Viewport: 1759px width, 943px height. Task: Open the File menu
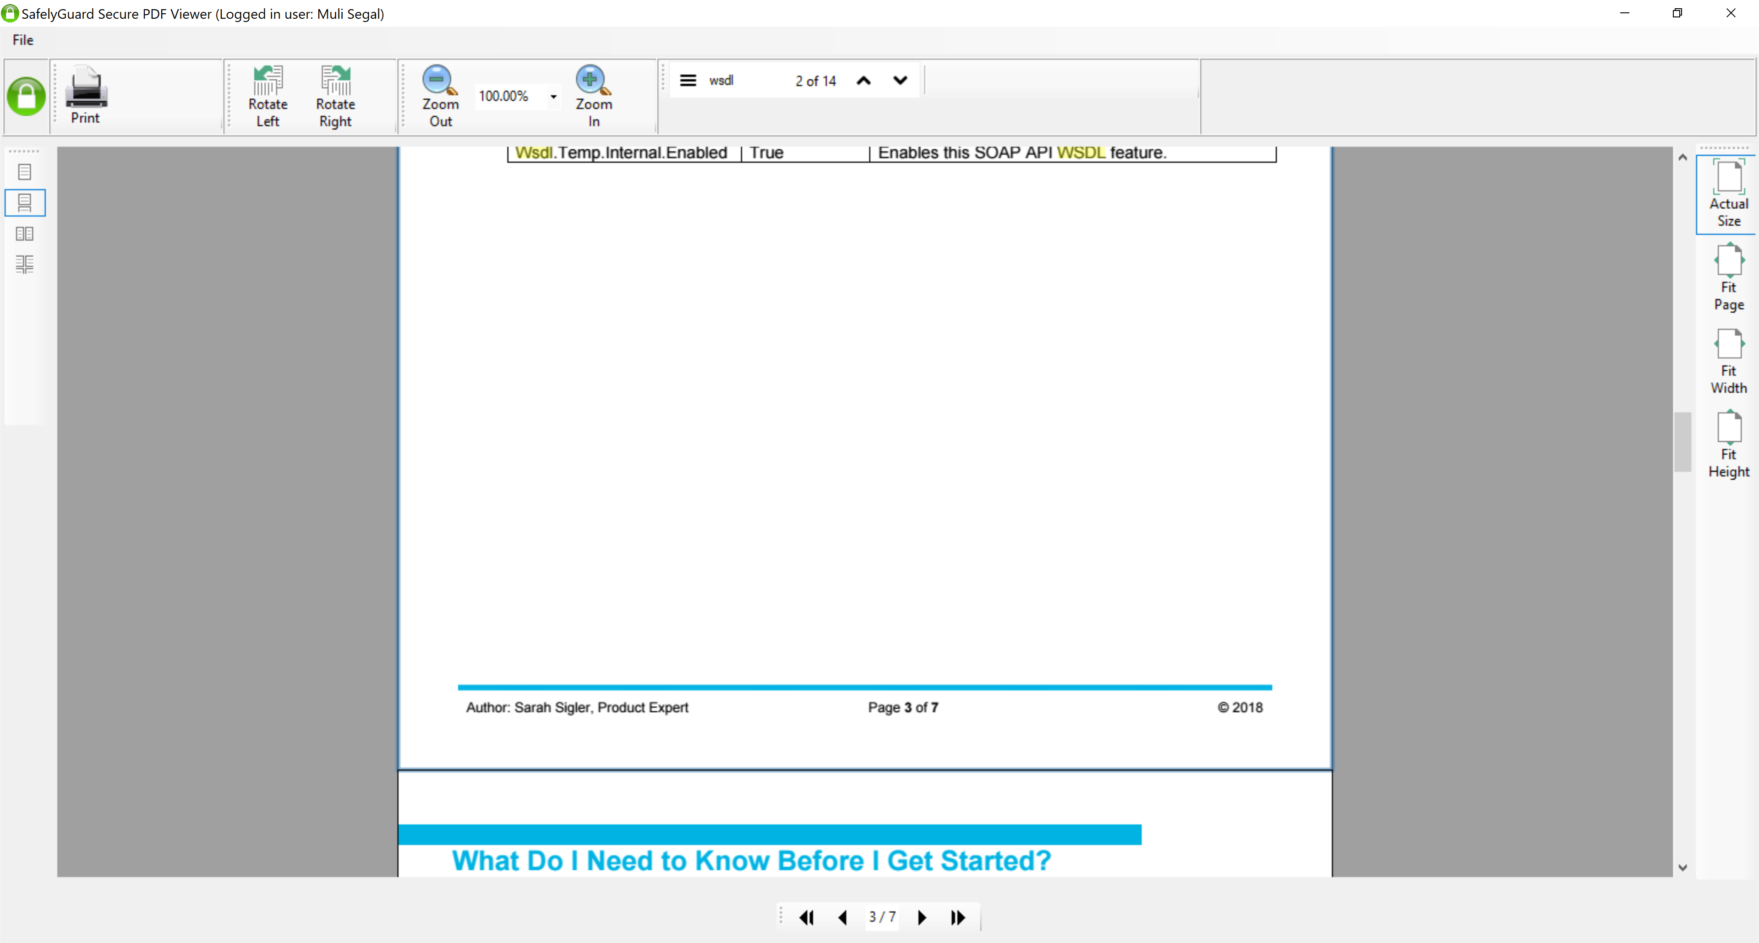click(22, 40)
